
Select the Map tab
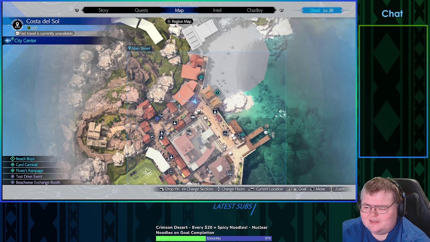pyautogui.click(x=179, y=10)
